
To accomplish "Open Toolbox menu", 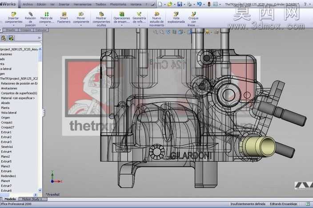I will coord(101,4).
